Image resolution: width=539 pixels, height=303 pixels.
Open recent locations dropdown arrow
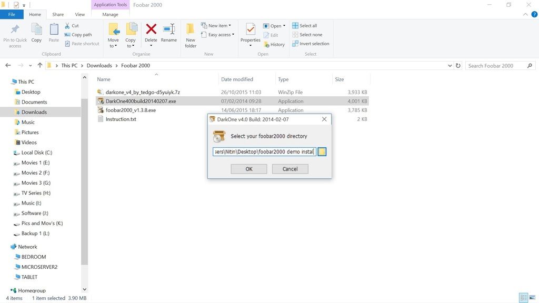(x=30, y=66)
